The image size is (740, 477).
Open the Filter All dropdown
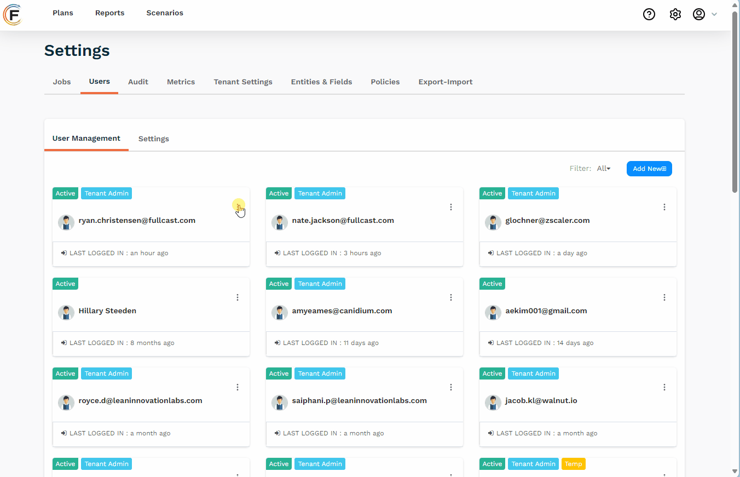pyautogui.click(x=604, y=169)
